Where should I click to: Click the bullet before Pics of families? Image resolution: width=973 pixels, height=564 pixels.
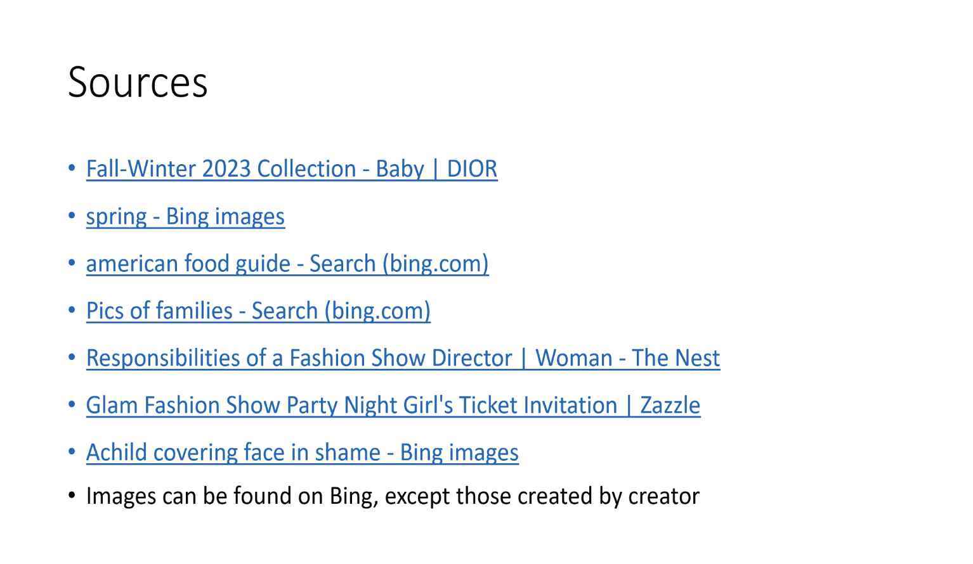coord(72,311)
